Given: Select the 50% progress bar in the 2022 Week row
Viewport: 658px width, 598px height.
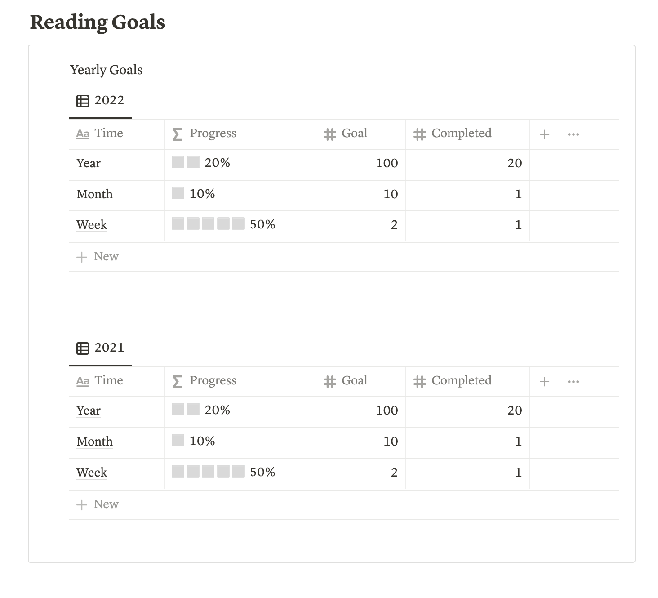Looking at the screenshot, I should point(223,224).
